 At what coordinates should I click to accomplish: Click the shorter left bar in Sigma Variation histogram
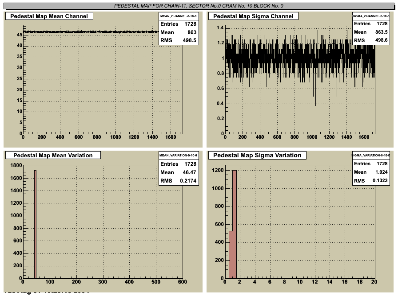(231, 254)
